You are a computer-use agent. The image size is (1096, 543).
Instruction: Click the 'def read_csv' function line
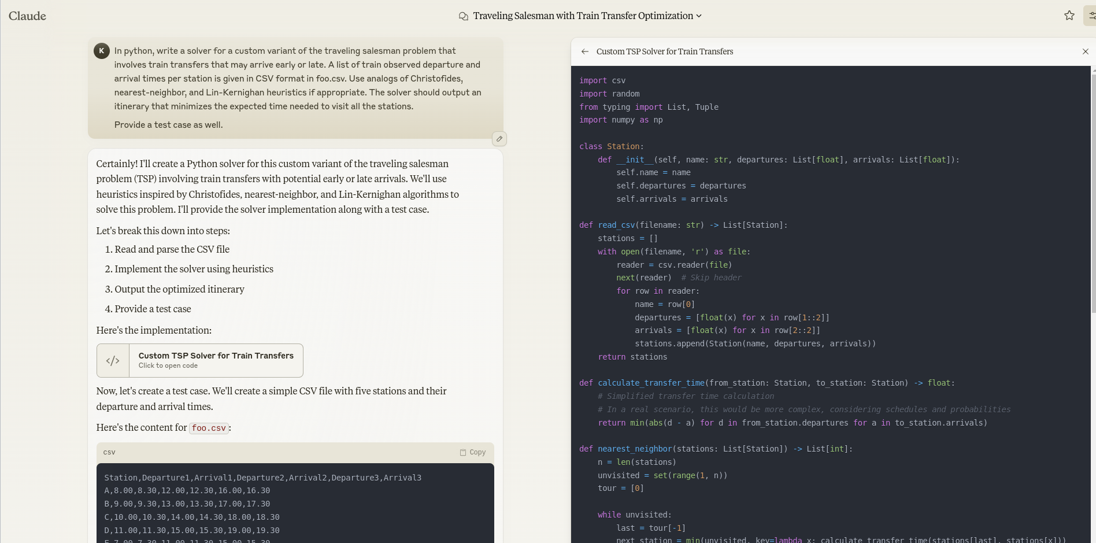(x=683, y=225)
